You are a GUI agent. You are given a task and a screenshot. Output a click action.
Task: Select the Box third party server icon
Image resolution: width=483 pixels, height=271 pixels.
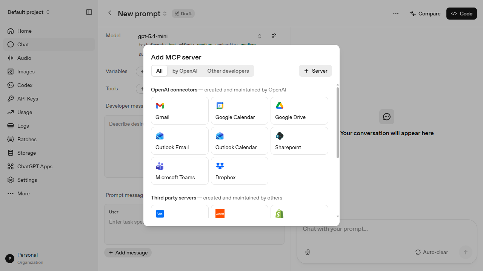160,214
